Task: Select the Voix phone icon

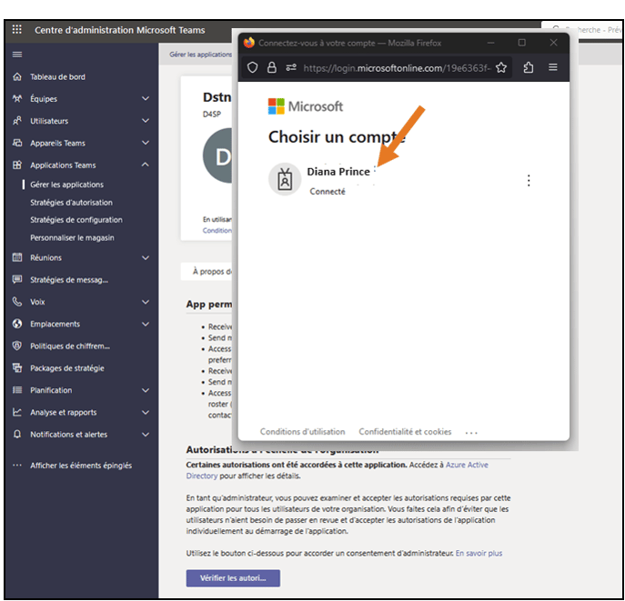Action: (17, 302)
